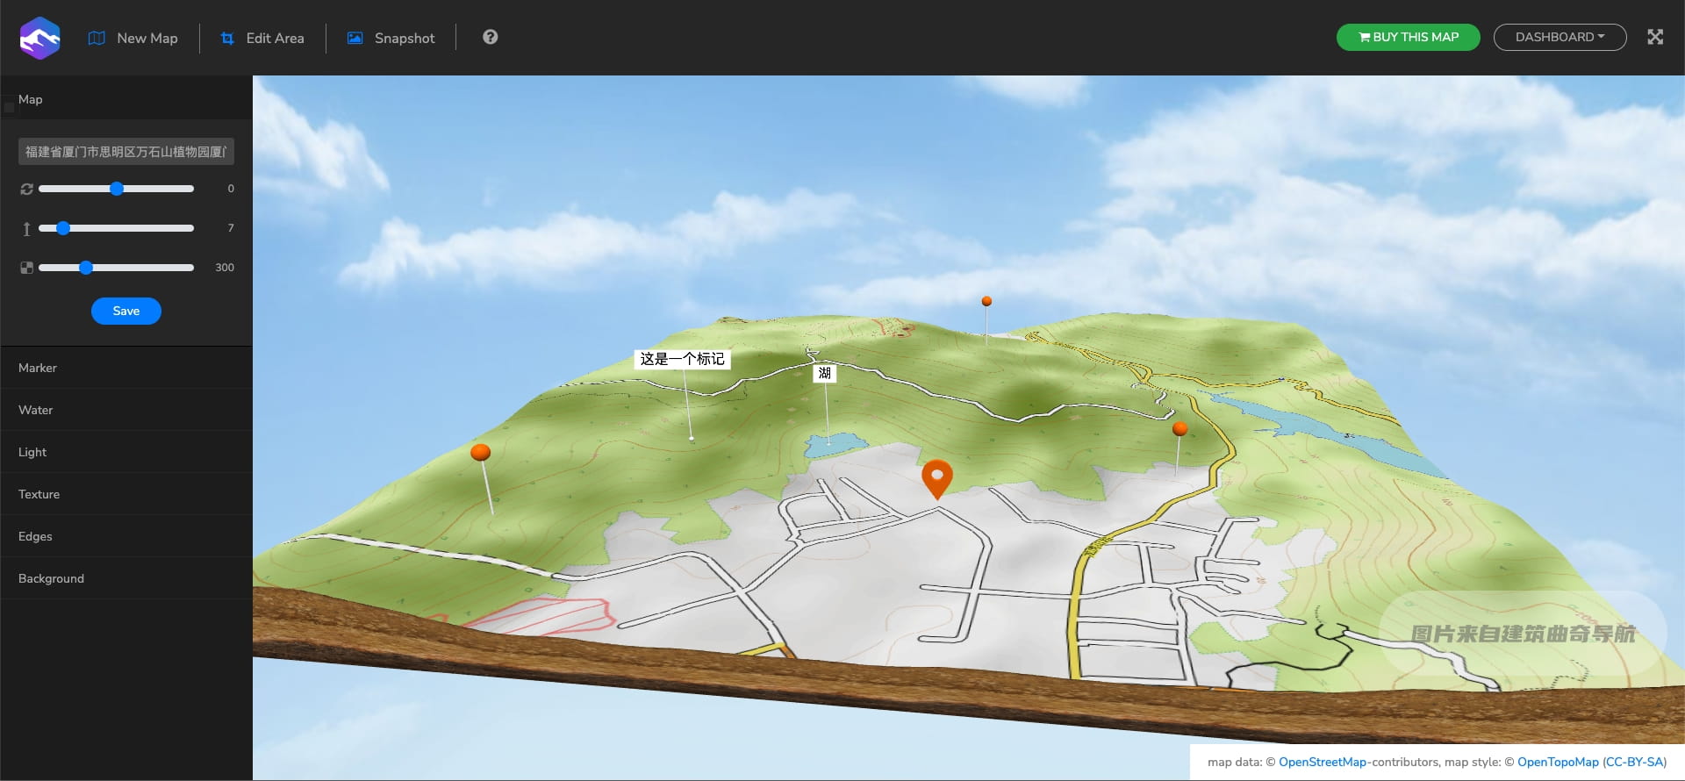
Task: Open the New Map menu item
Action: 133,38
